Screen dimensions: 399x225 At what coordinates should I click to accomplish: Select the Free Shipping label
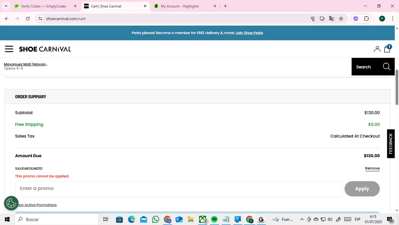29,124
